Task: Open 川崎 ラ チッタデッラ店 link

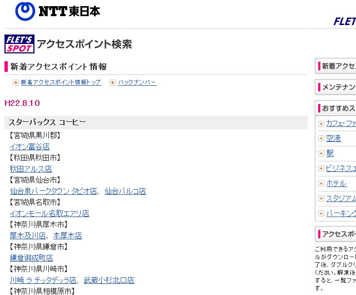Action: click(43, 280)
